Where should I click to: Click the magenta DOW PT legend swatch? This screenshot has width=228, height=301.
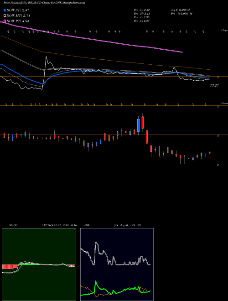click(x=5, y=21)
